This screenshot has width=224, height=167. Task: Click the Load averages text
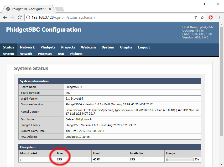(x=197, y=34)
